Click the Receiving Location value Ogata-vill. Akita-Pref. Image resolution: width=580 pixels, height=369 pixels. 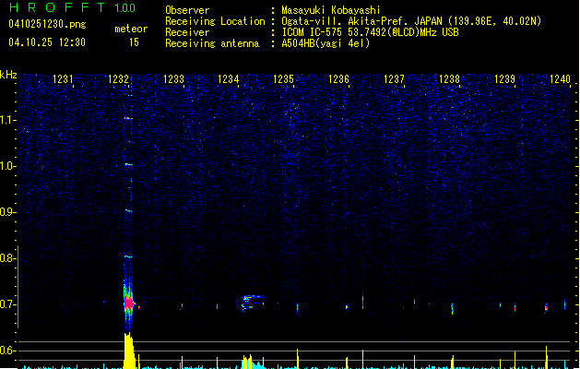pos(347,21)
